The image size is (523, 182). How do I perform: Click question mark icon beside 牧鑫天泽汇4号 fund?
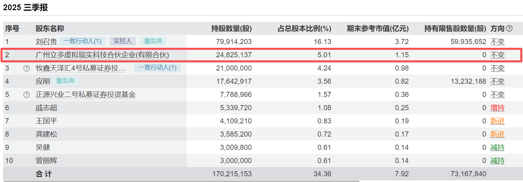(27, 68)
